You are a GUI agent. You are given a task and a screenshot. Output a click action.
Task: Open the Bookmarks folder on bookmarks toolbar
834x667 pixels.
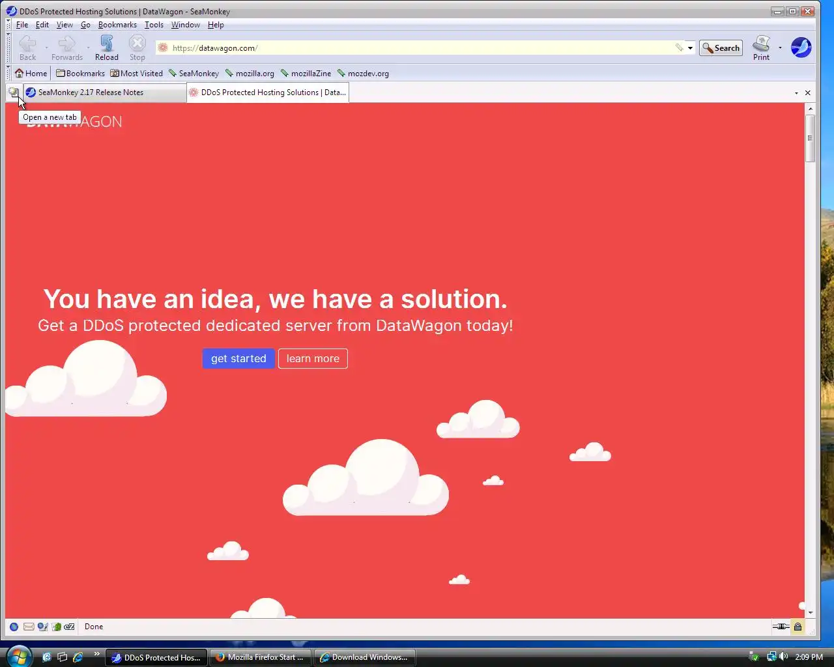[80, 74]
